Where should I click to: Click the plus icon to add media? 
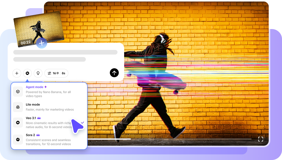click(x=17, y=73)
